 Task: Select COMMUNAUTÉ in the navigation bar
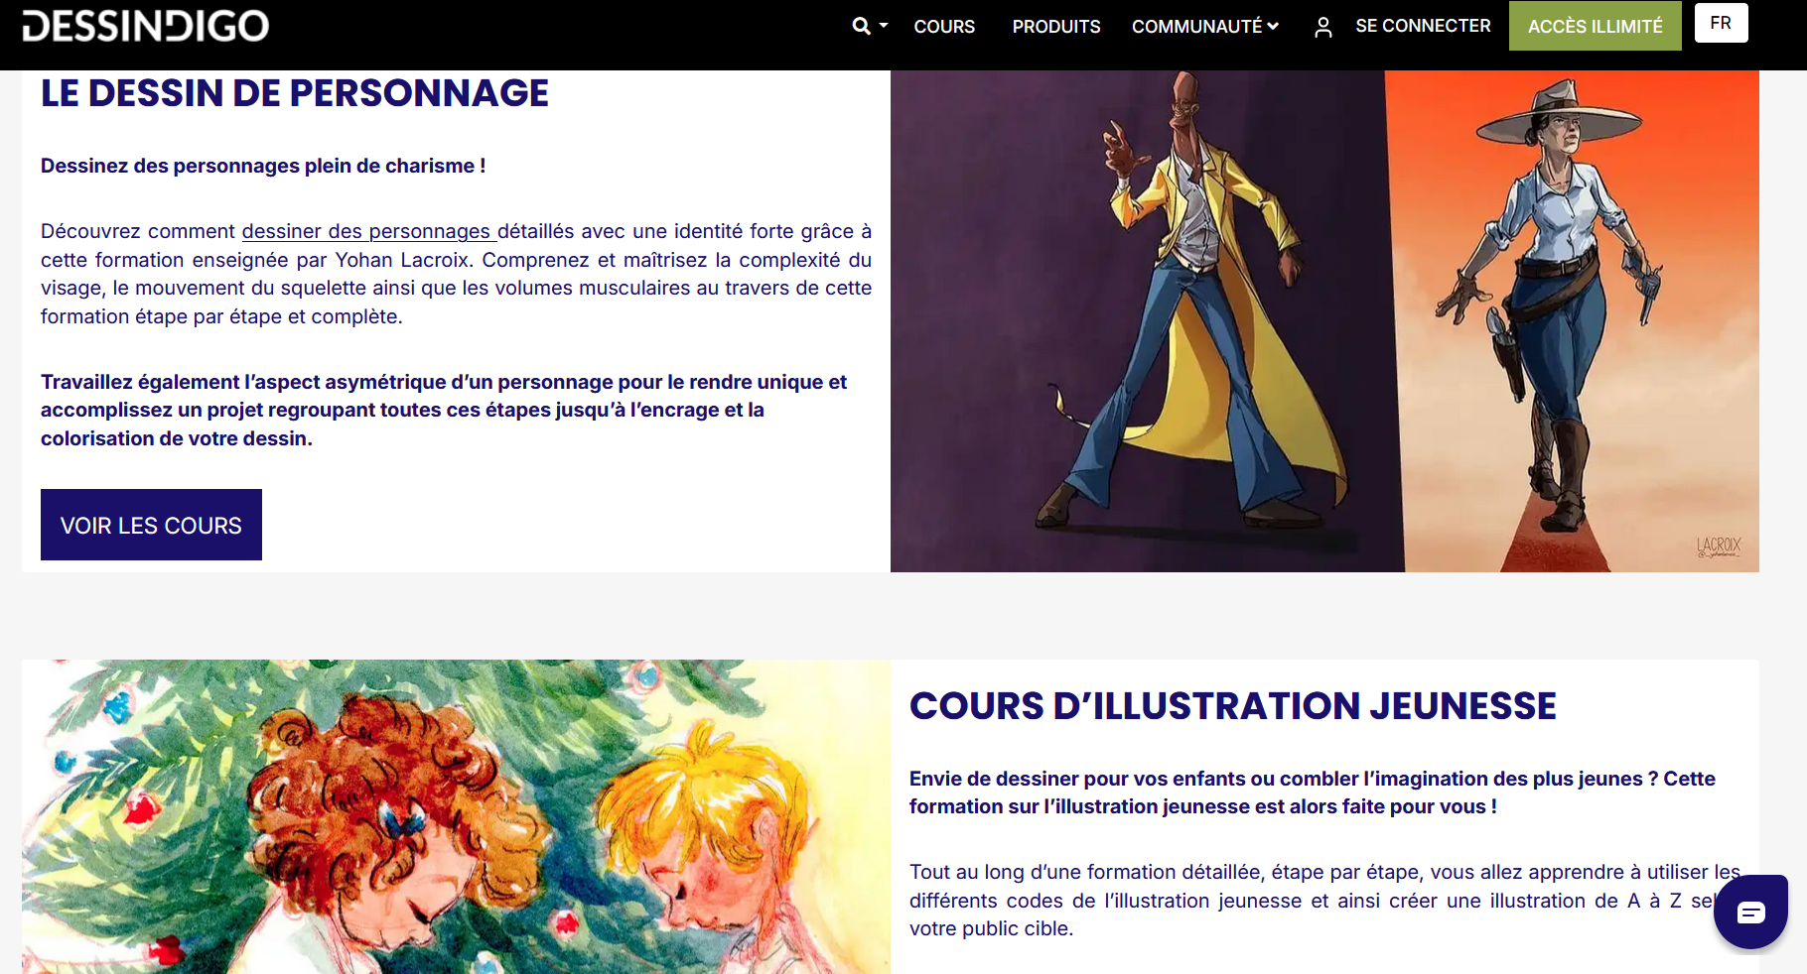coord(1197,27)
